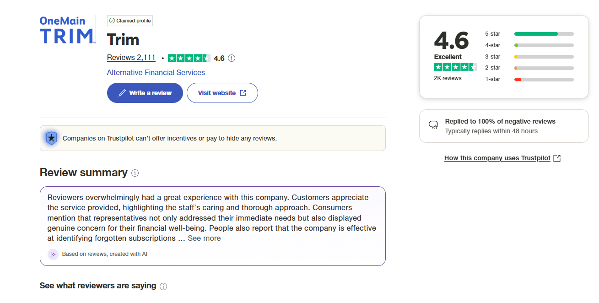Viewport: 599px width, 303px height.
Task: Click the Write a review button
Action: click(x=145, y=93)
